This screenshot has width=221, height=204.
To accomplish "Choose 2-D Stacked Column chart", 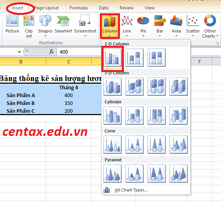I will (134, 58).
